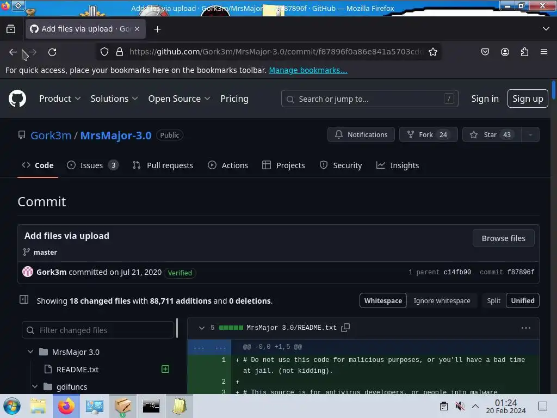Copy the README.txt file path icon
The image size is (557, 418).
pos(345,328)
